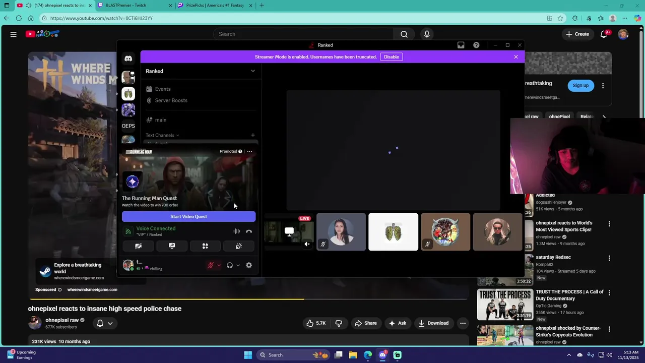Open the YouTube Create button
This screenshot has width=645, height=363.
coord(577,34)
